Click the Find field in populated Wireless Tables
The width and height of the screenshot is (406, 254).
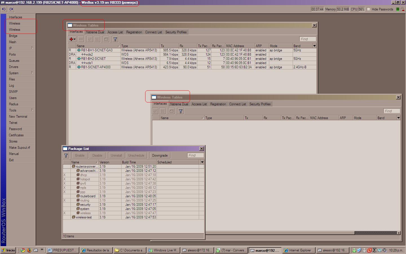308,39
